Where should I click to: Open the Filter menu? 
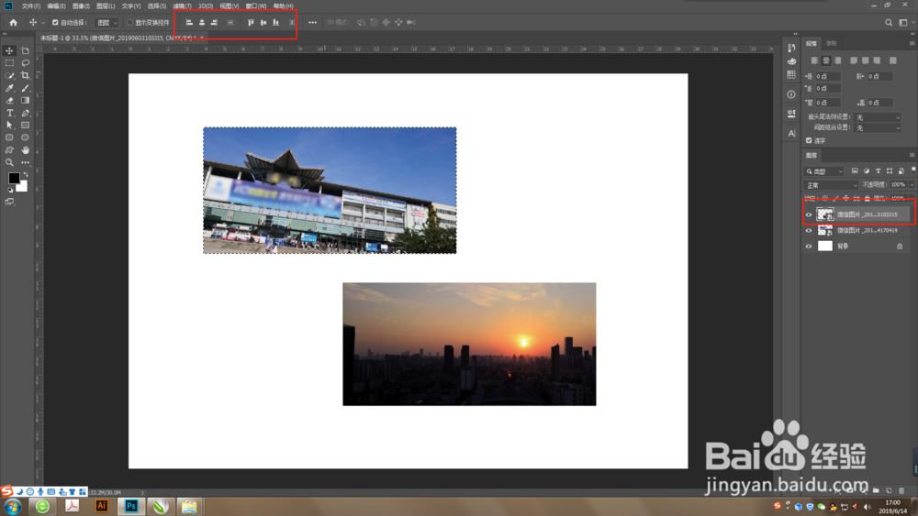coord(182,5)
